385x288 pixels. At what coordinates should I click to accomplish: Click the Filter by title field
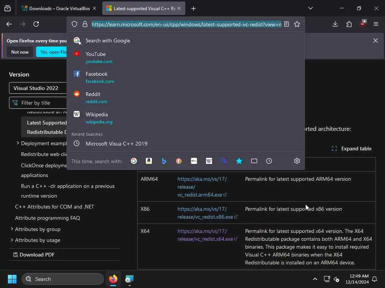38,103
